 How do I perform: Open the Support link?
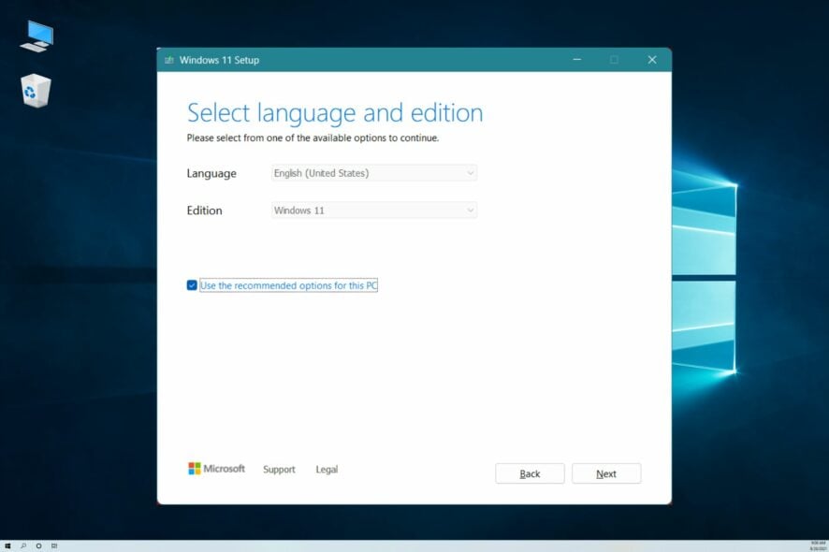[x=279, y=470]
